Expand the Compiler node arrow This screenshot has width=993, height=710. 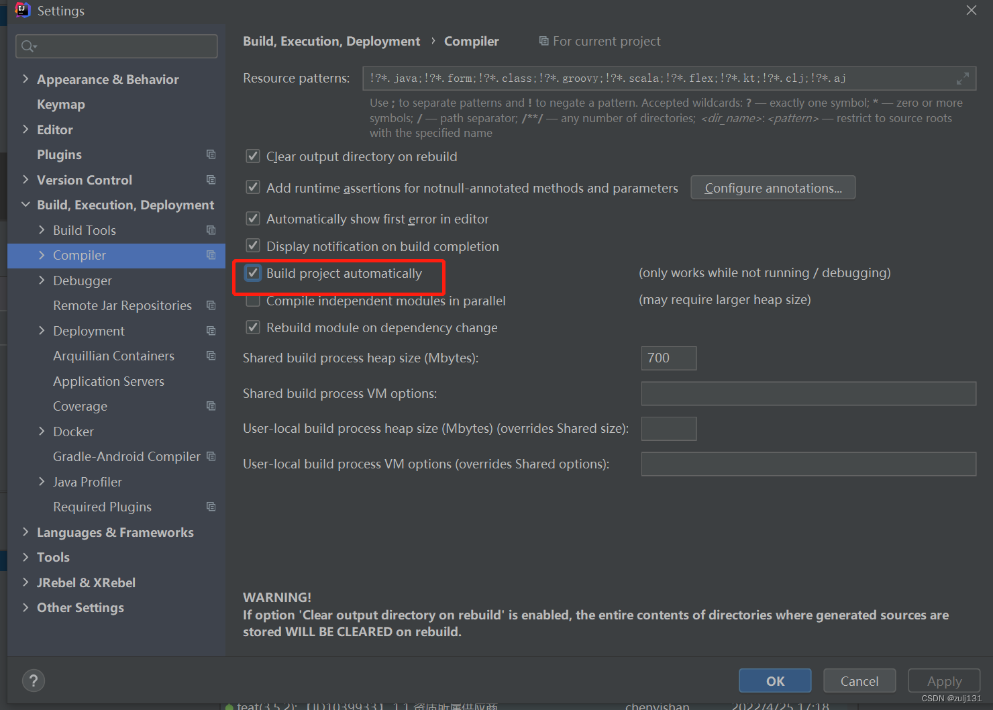[42, 255]
